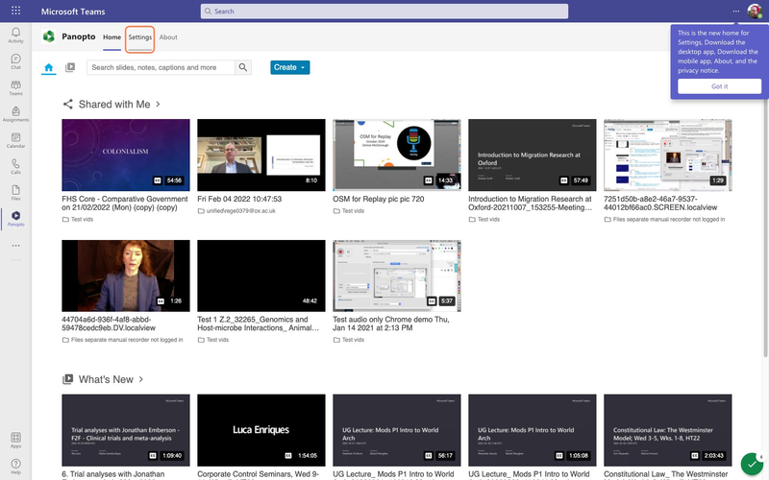Switch to the Settings tab
This screenshot has height=480, width=769.
click(x=140, y=37)
